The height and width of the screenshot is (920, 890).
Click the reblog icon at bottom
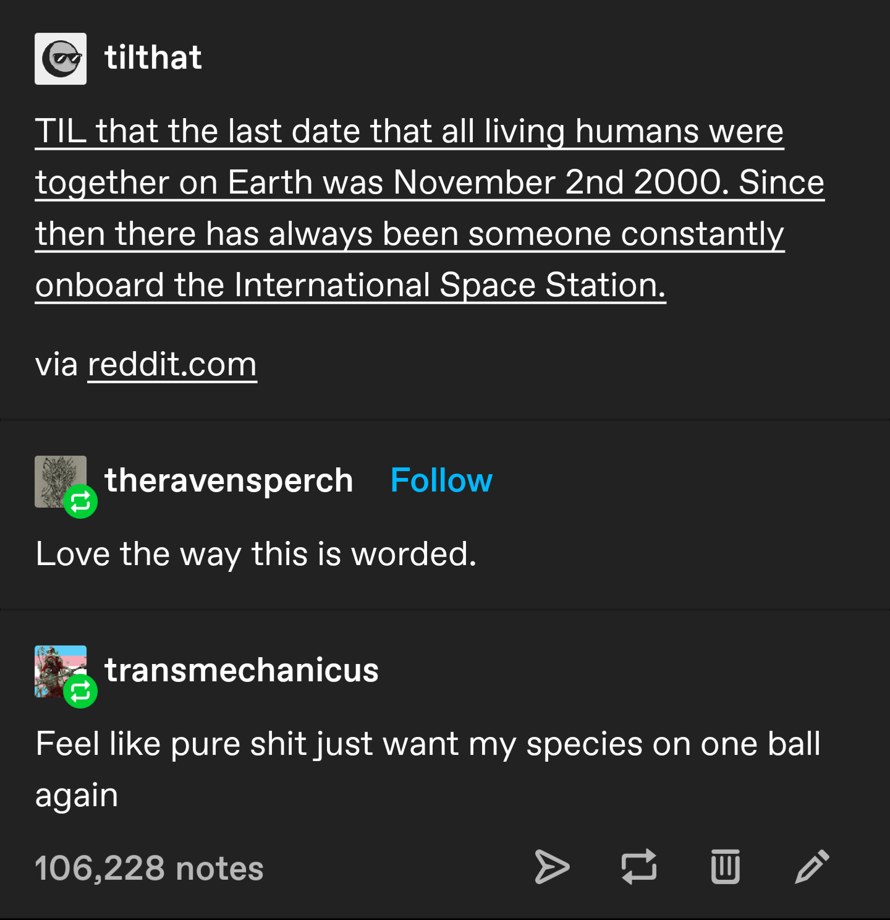[640, 867]
